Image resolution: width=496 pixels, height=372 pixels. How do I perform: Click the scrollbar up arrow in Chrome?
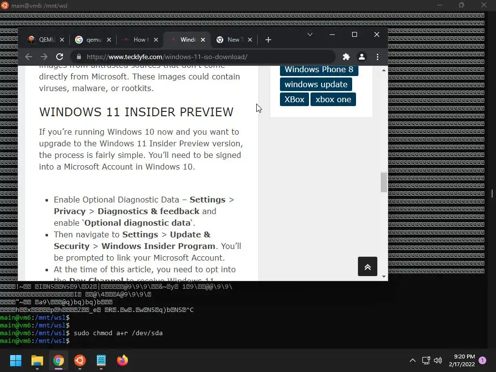(384, 70)
